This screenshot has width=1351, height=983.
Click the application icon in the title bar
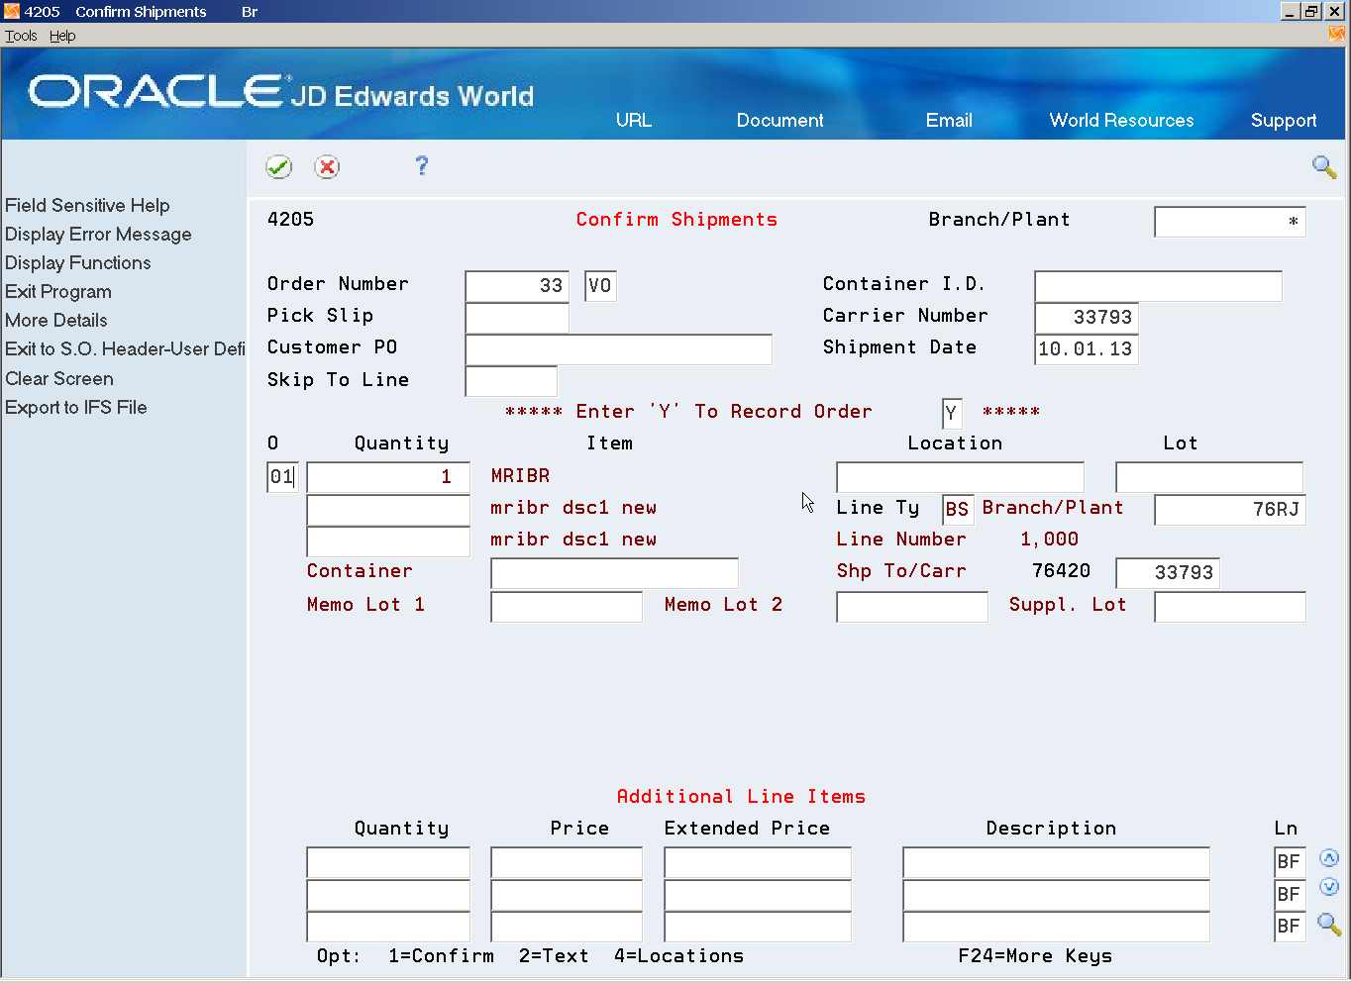click(x=11, y=11)
